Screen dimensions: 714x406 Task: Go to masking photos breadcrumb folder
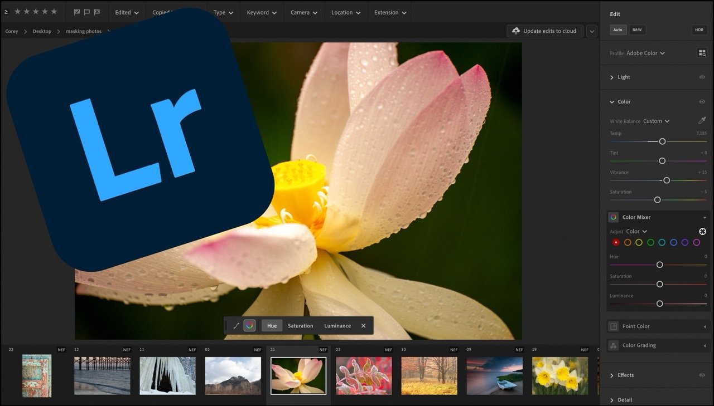[84, 31]
